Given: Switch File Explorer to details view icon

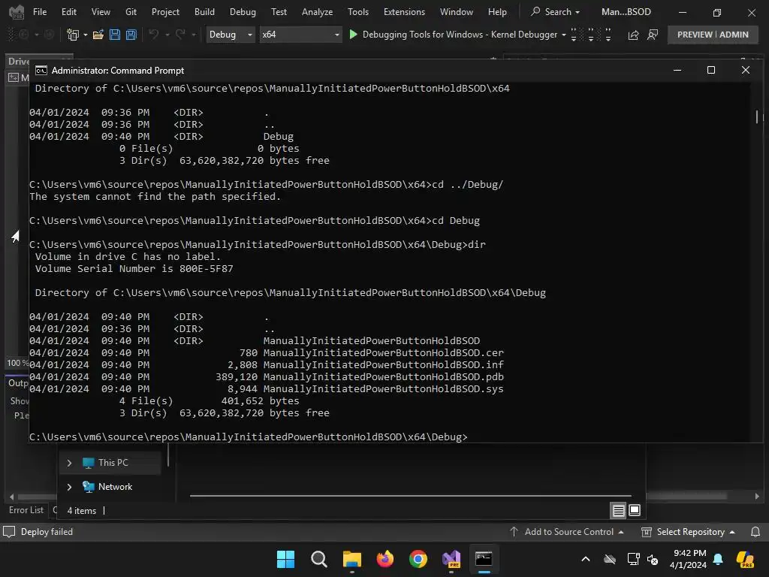Looking at the screenshot, I should [619, 511].
